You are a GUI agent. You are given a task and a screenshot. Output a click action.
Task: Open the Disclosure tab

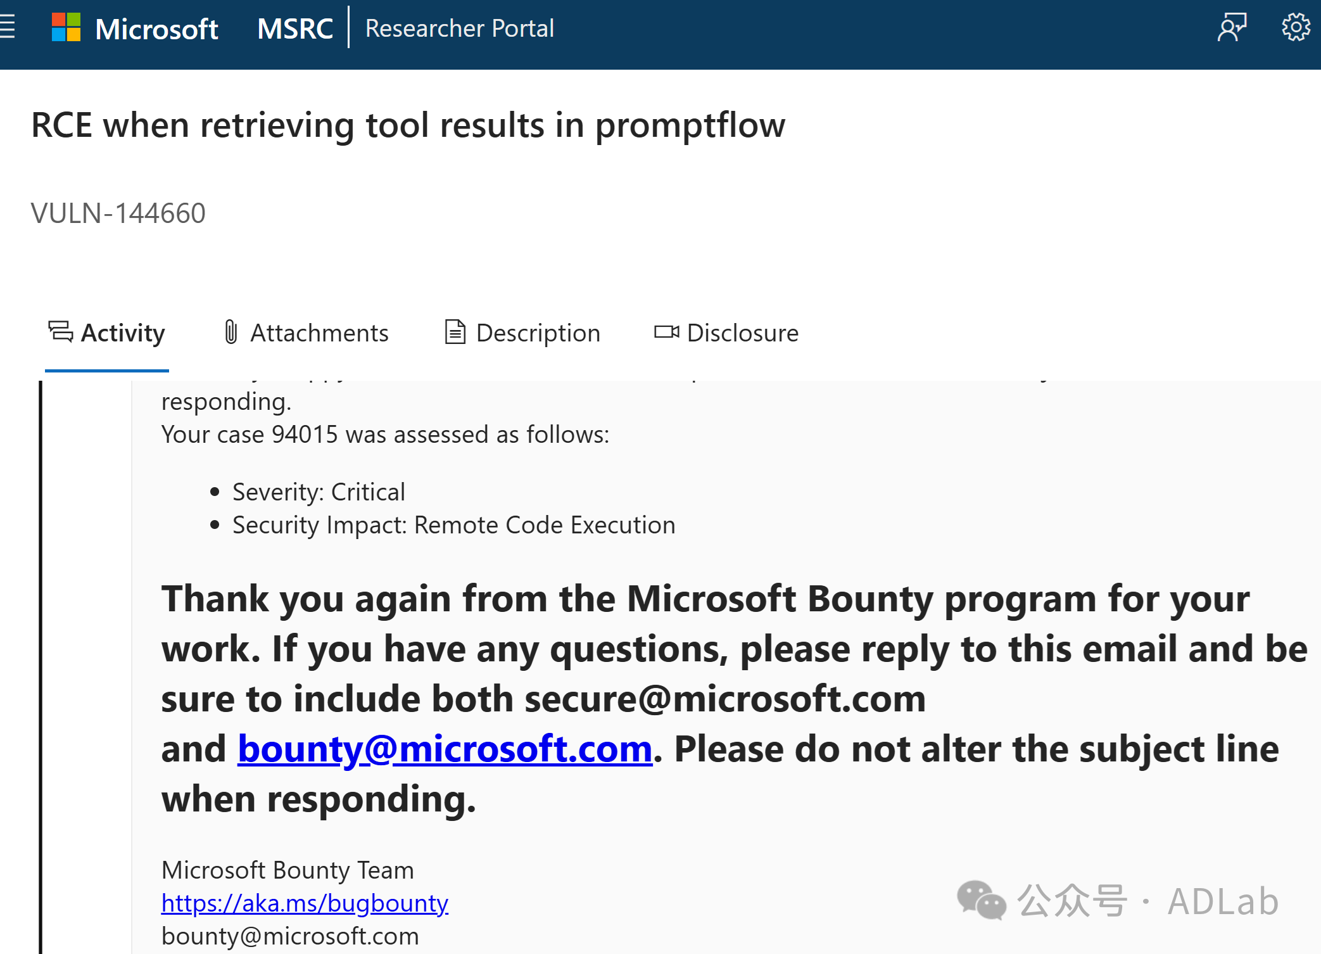pyautogui.click(x=742, y=333)
